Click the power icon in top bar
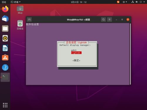The width and height of the screenshot is (147, 110). pyautogui.click(x=141, y=2)
